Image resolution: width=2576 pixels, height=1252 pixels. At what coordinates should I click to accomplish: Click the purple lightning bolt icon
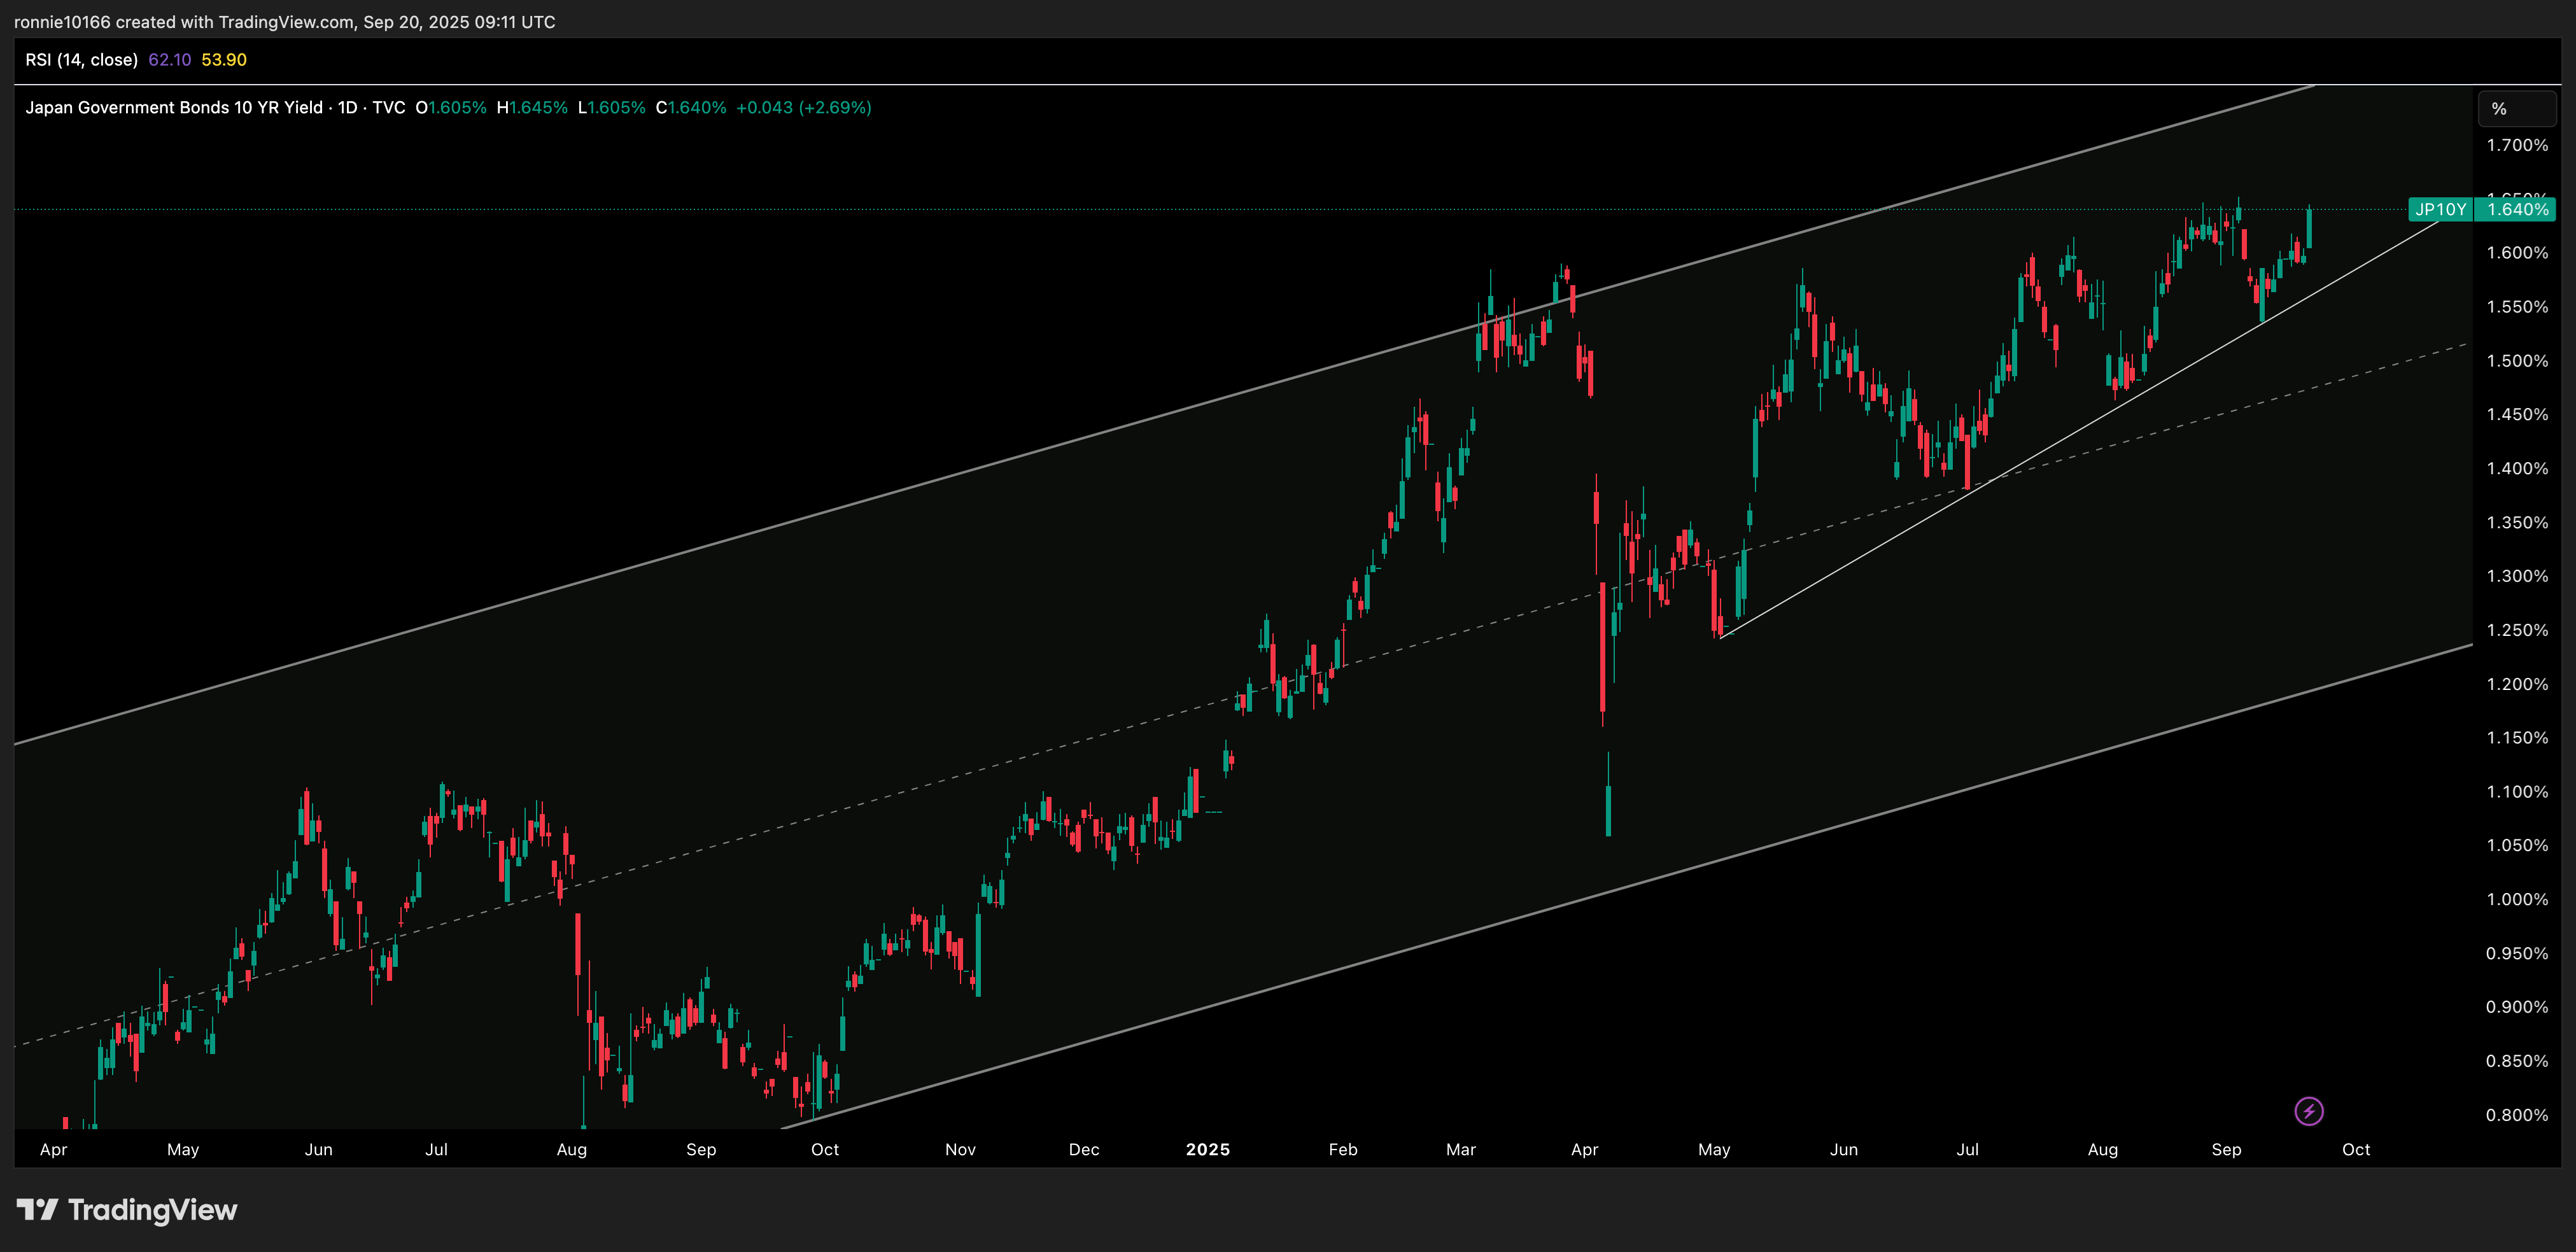2308,1111
